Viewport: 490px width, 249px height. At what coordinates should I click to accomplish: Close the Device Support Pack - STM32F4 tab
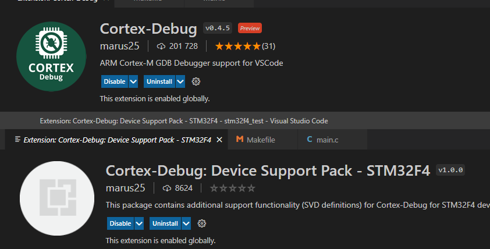[x=219, y=140]
